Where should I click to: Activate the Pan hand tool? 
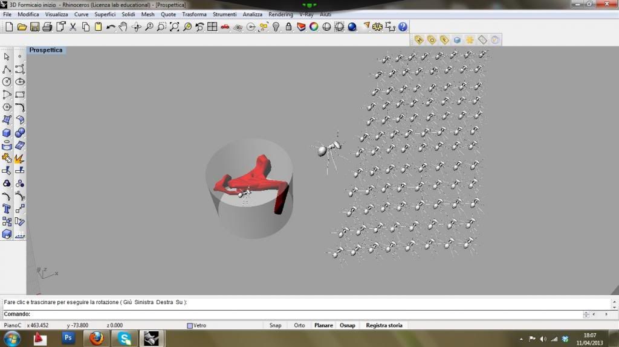[123, 27]
